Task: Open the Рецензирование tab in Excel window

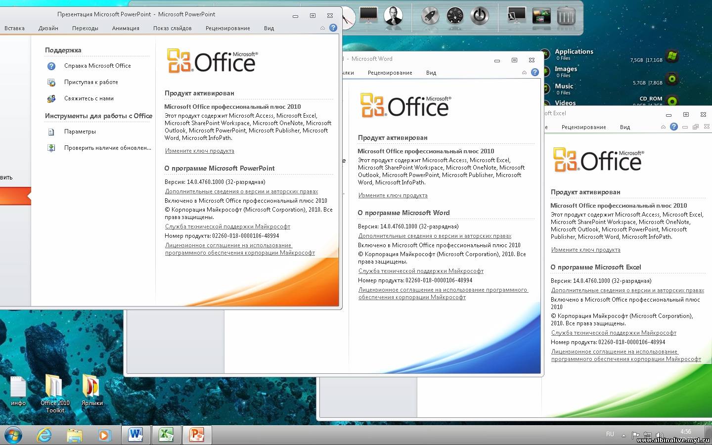Action: click(584, 127)
